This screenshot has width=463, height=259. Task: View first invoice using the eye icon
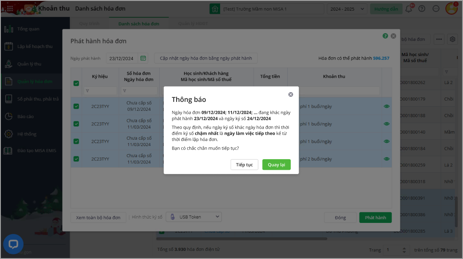(x=386, y=106)
